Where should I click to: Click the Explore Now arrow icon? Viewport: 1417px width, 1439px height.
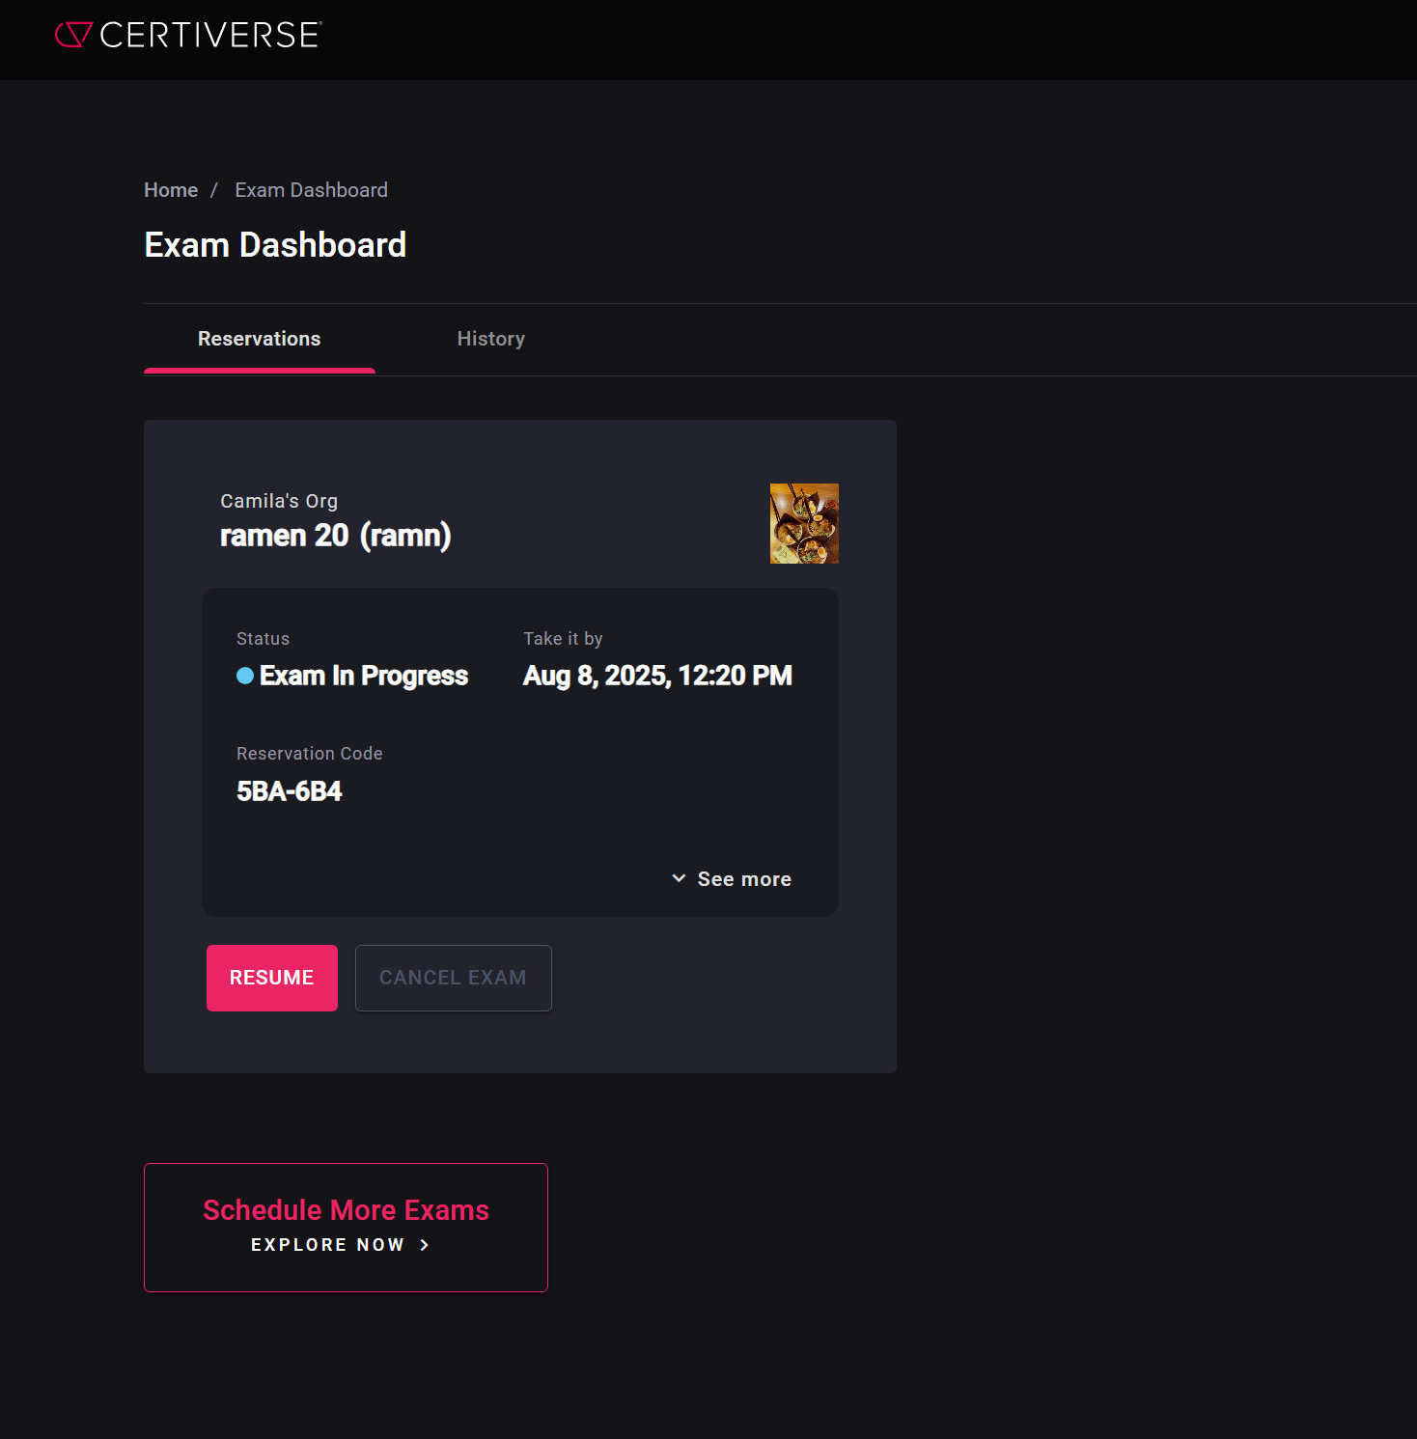[x=425, y=1245]
